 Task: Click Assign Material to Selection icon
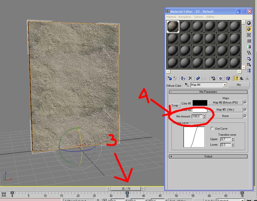tap(183, 78)
